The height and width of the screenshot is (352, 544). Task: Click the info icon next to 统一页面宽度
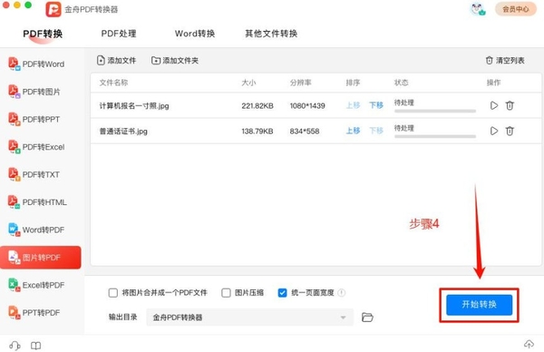[x=342, y=293]
